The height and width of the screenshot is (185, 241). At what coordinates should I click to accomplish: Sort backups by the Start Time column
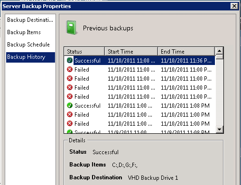coord(131,51)
